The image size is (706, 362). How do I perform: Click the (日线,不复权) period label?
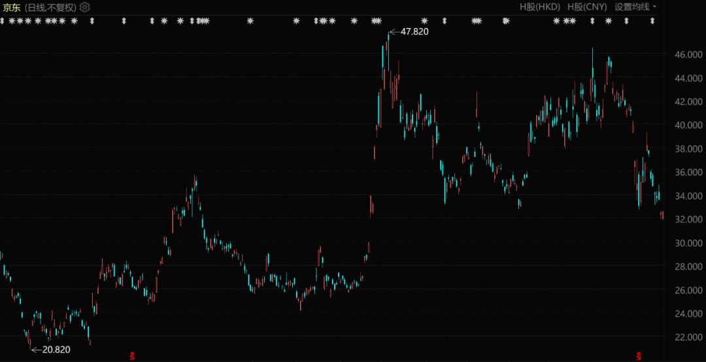tap(51, 7)
